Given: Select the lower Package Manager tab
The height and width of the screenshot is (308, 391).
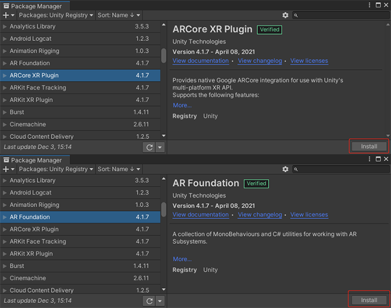Looking at the screenshot, I should point(35,160).
